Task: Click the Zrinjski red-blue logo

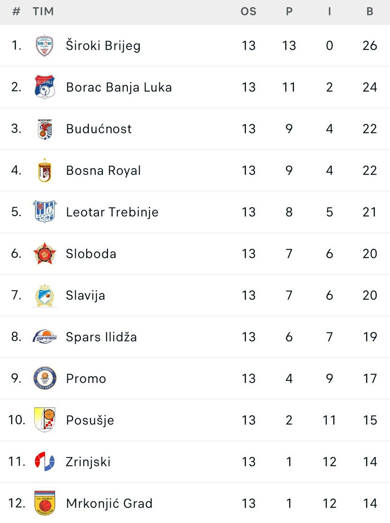Action: coord(44,461)
